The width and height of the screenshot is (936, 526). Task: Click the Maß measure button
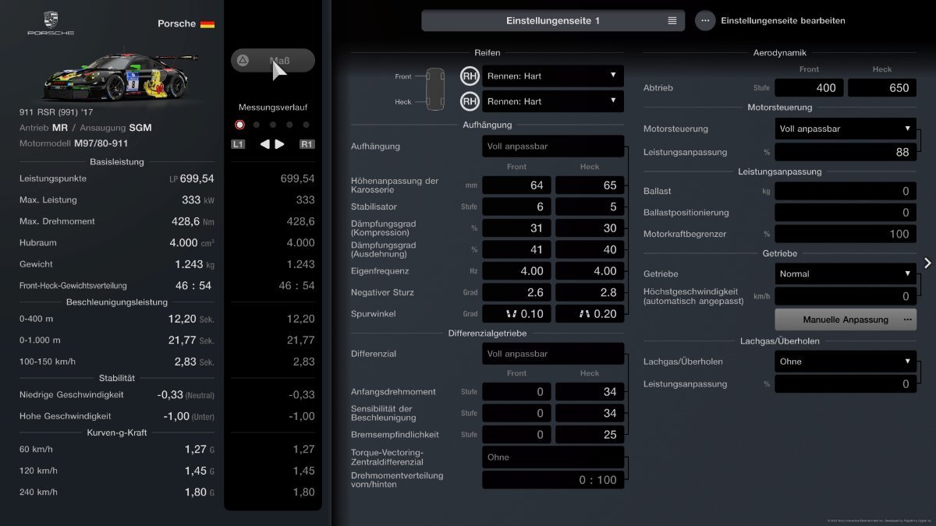[x=273, y=60]
